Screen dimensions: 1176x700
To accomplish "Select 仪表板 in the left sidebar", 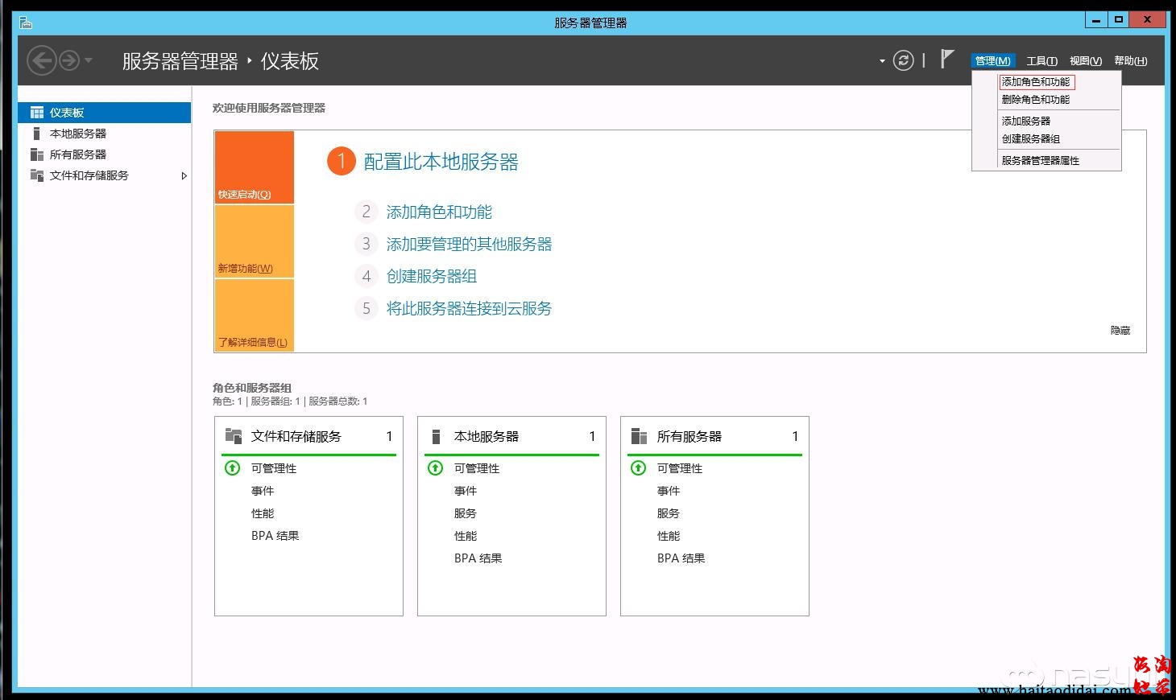I will pos(67,113).
